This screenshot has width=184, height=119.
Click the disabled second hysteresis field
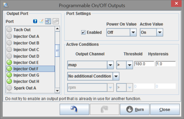pyautogui.click(x=166, y=86)
